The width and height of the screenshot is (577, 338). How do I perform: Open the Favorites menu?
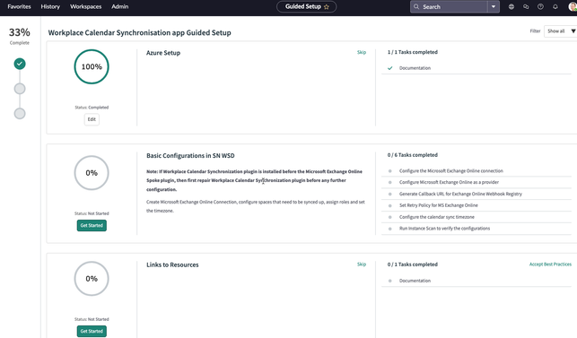coord(19,6)
